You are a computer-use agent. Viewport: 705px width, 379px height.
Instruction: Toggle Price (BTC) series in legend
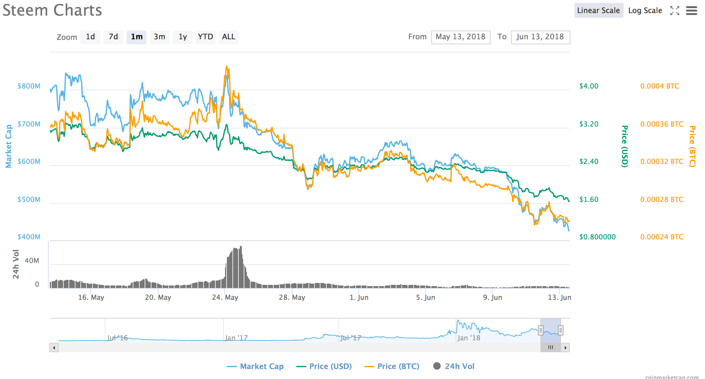point(392,366)
